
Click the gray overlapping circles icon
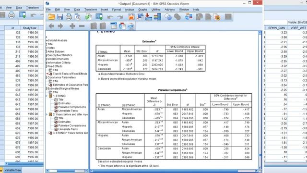point(177,17)
